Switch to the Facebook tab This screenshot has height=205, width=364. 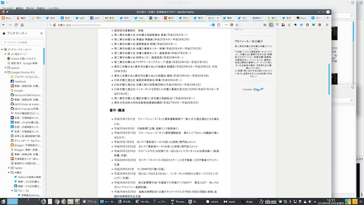click(95, 18)
